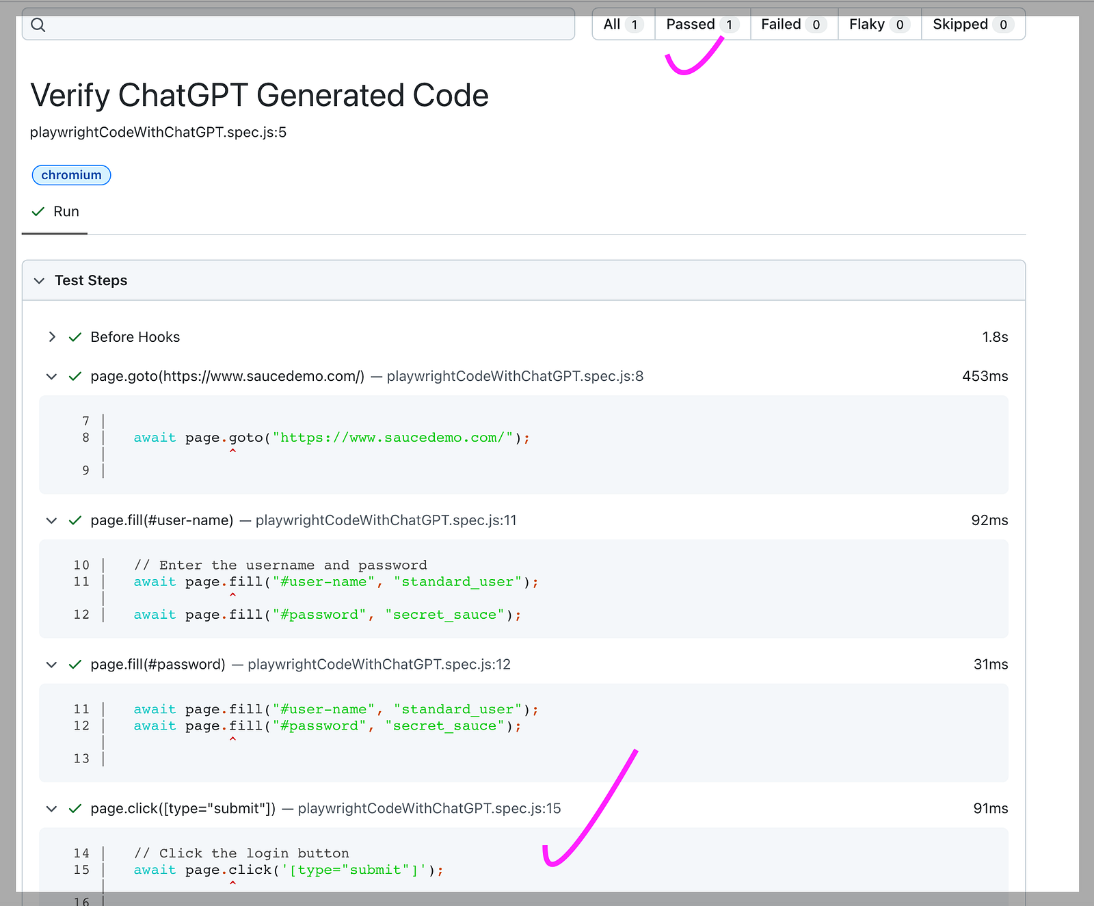Click the 'Verify ChatGPT Generated Code' title
Image resolution: width=1094 pixels, height=906 pixels.
click(x=259, y=95)
